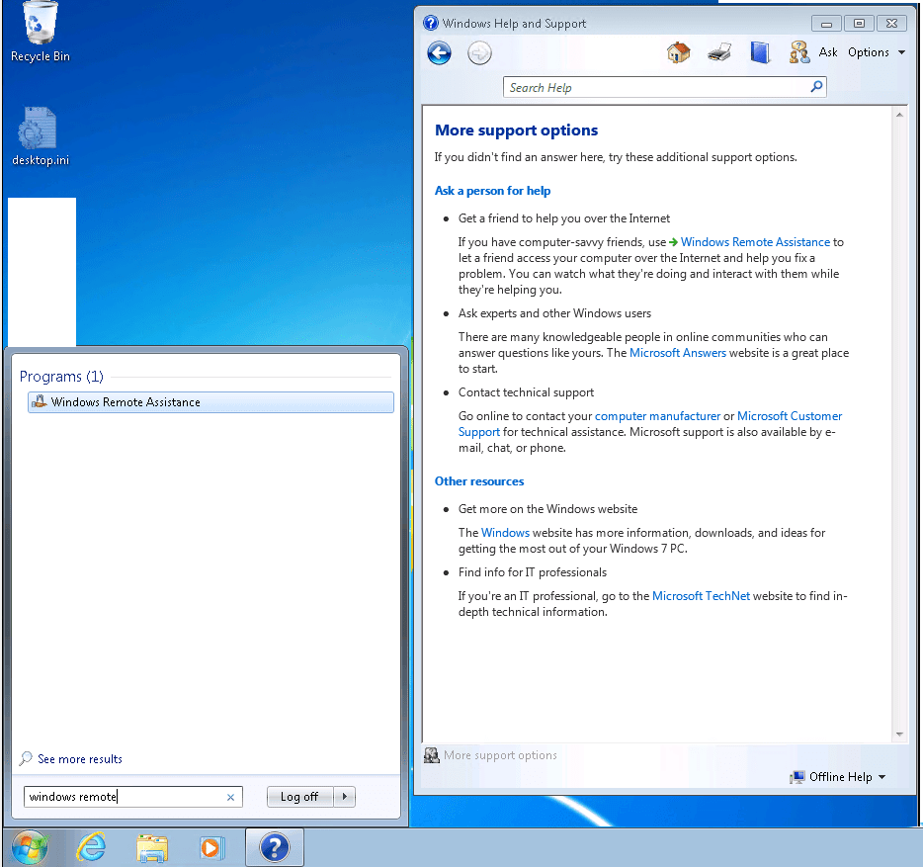Click the Help pane scrollbar up arrow
This screenshot has height=867, width=923.
899,115
